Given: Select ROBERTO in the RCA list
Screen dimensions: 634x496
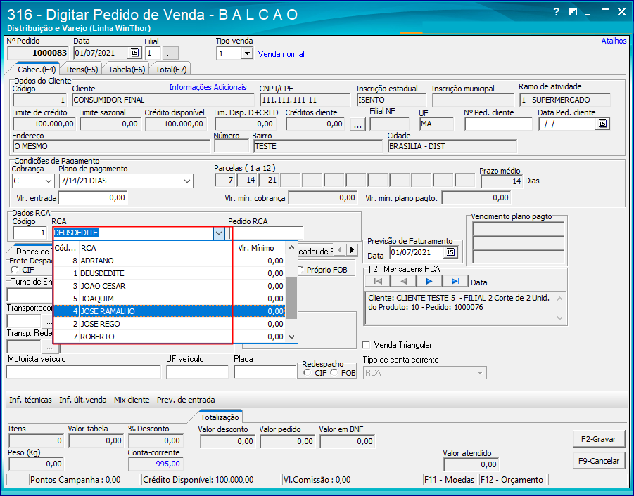Looking at the screenshot, I should click(169, 337).
